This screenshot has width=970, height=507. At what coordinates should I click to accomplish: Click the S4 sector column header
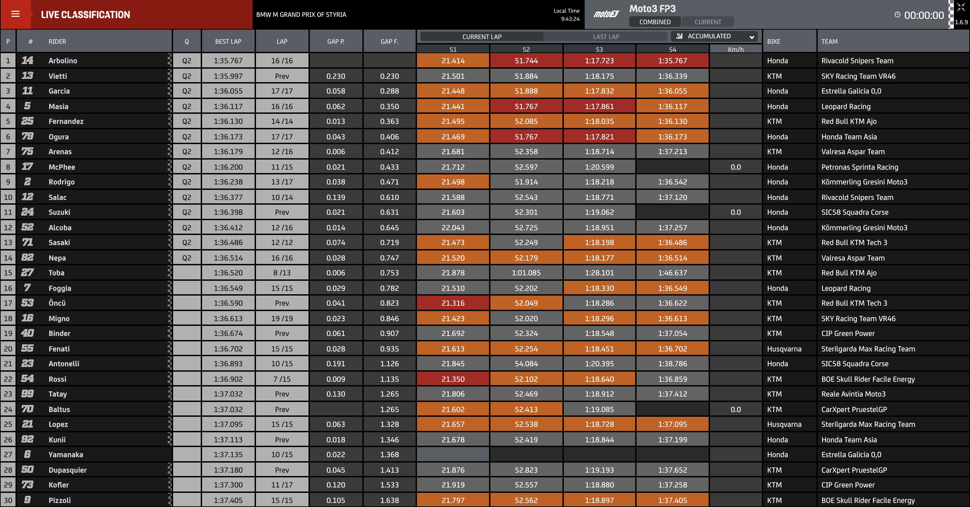pyautogui.click(x=673, y=49)
